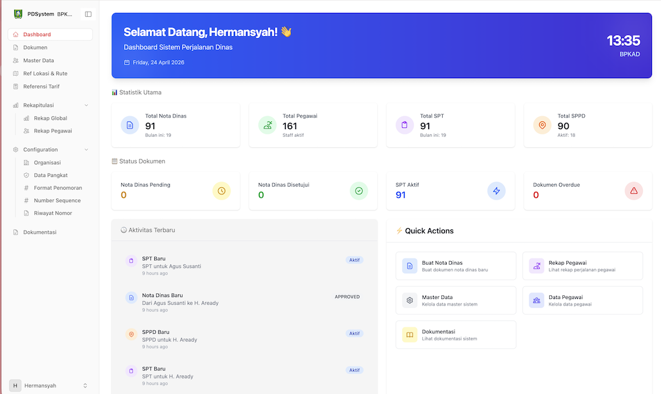Click the 13:35 clock display
The height and width of the screenshot is (394, 661).
point(624,41)
